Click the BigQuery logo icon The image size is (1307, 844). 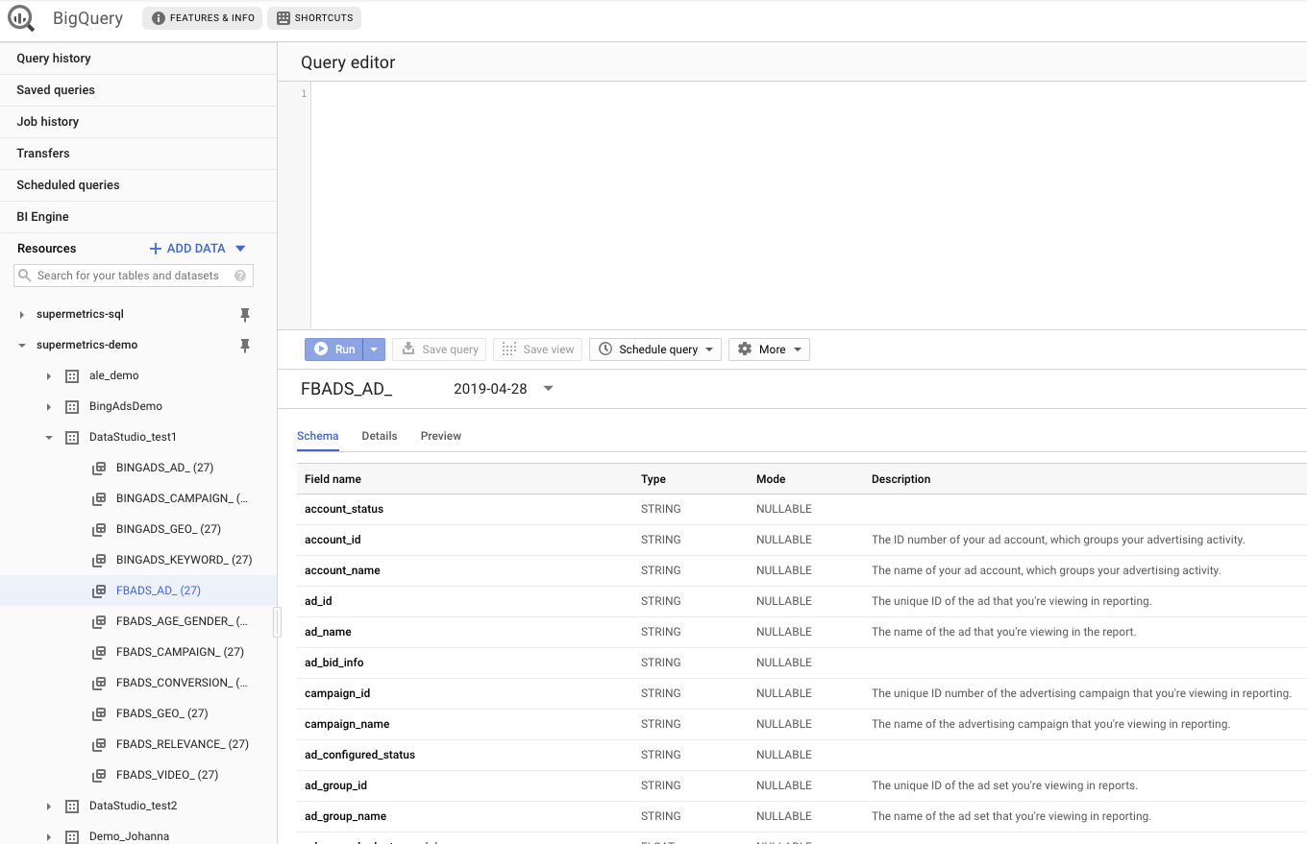[x=21, y=18]
